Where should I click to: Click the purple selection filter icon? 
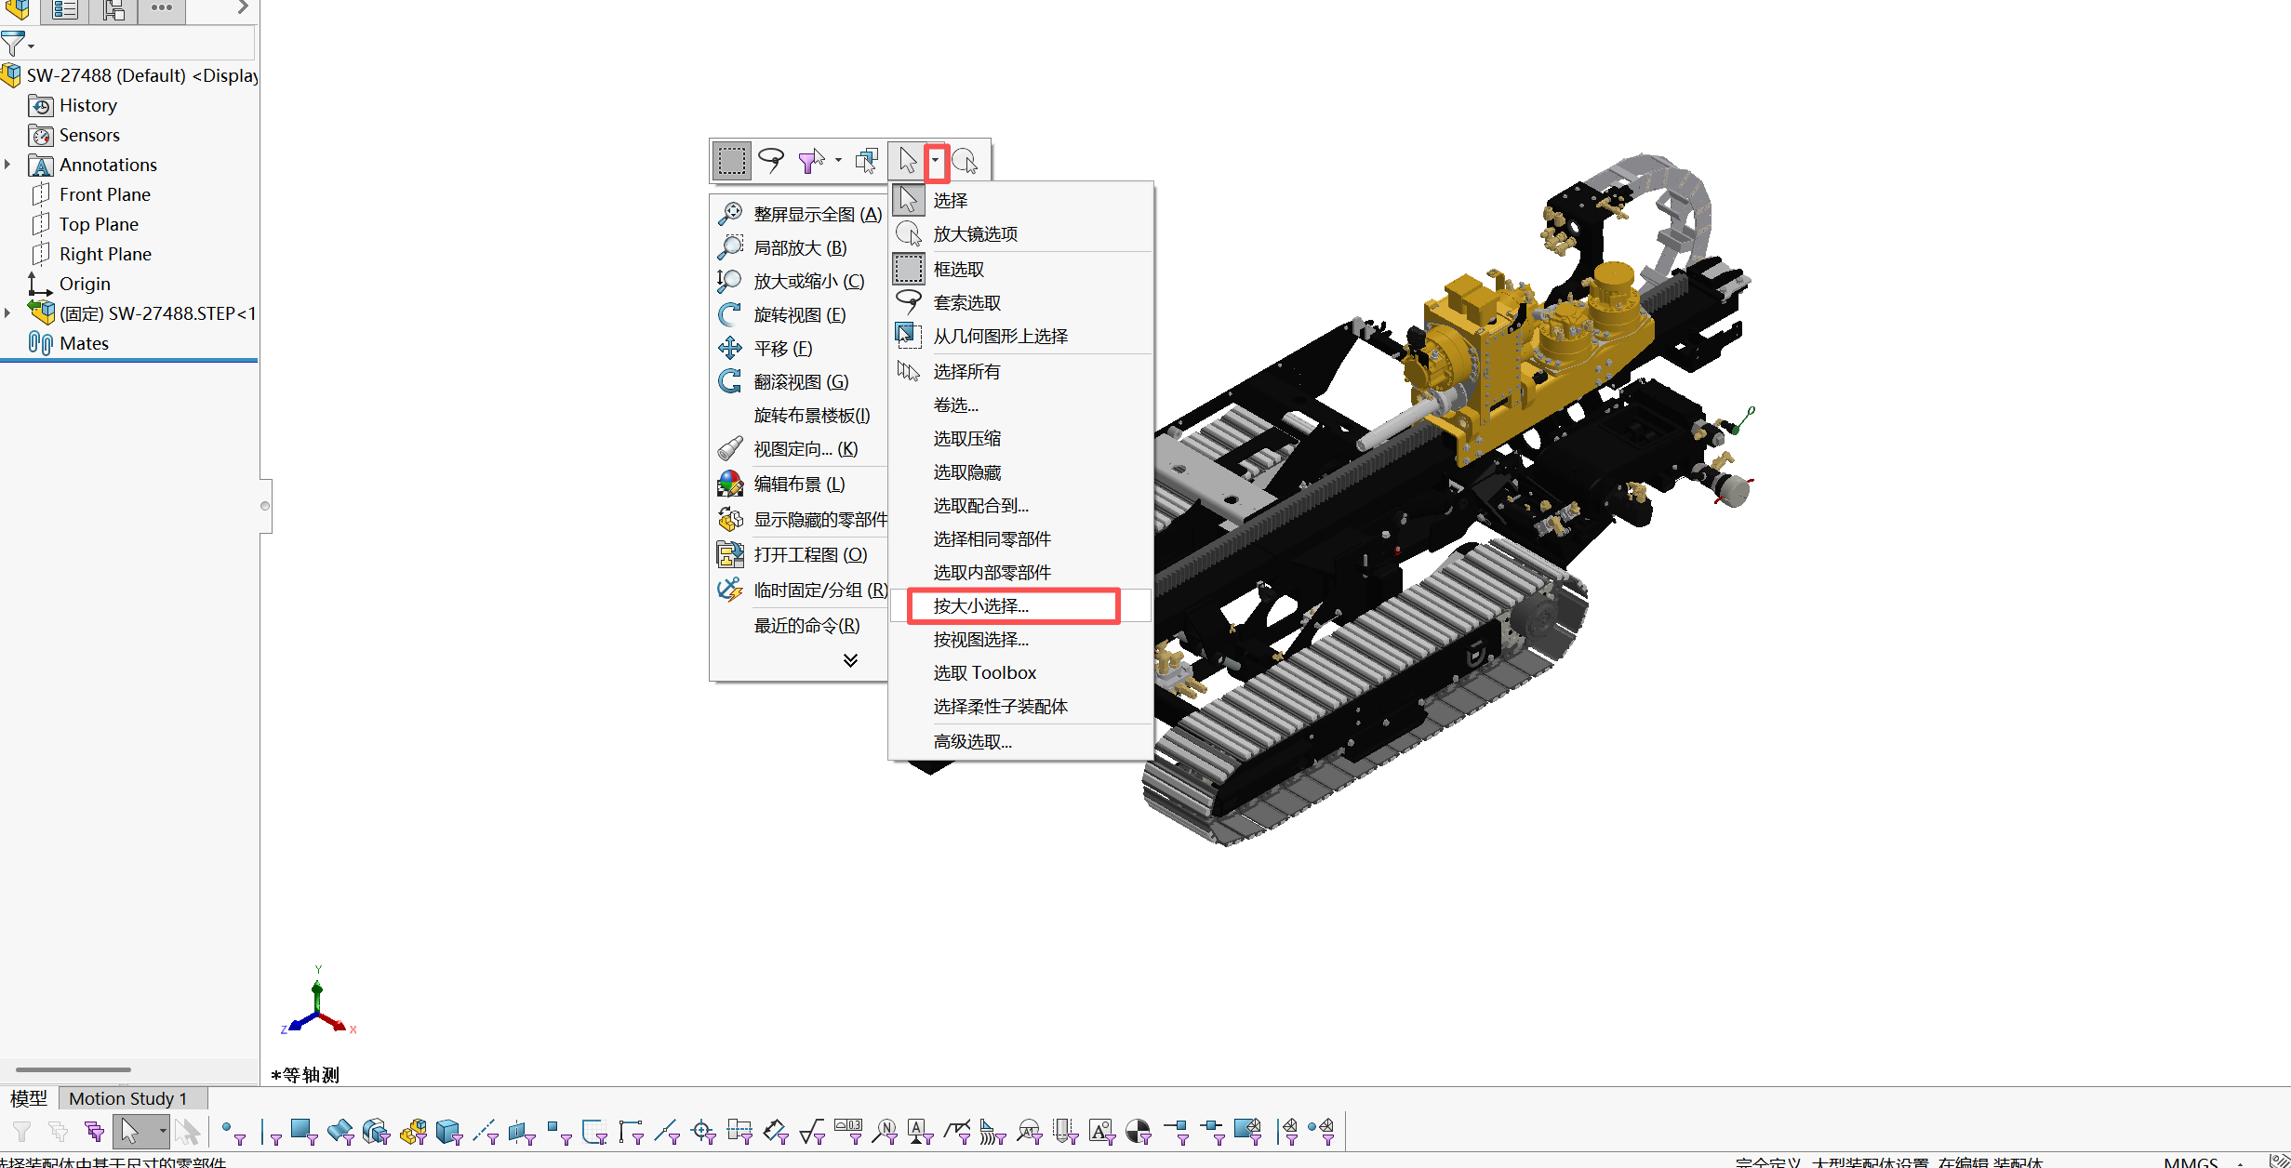point(811,161)
